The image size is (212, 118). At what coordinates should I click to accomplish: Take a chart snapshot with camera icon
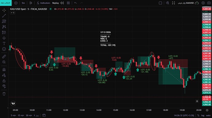(209, 3)
